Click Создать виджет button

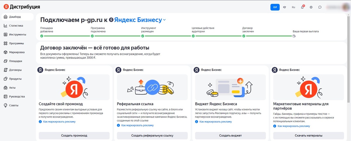230,135
